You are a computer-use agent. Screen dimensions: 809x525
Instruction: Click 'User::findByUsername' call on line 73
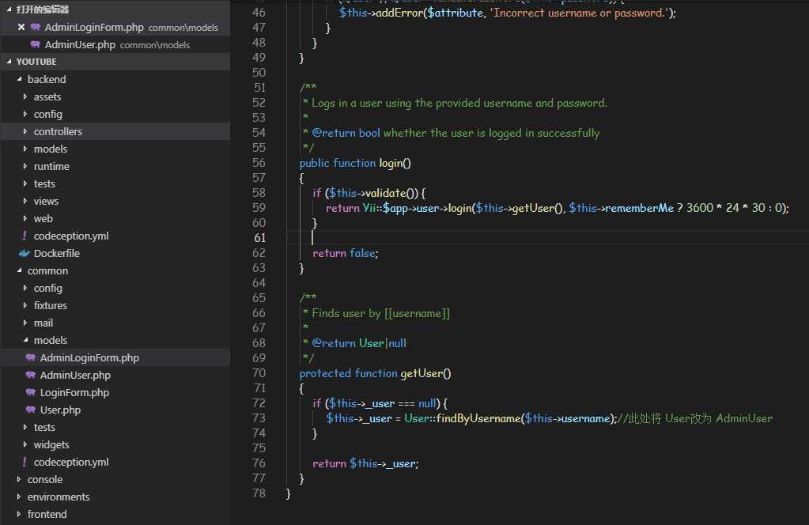pyautogui.click(x=462, y=418)
